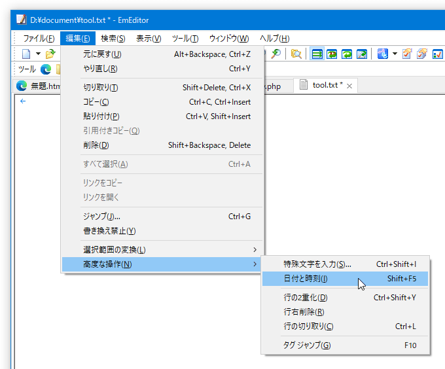Toggle Wrap by Characters icon

[x=332, y=54]
